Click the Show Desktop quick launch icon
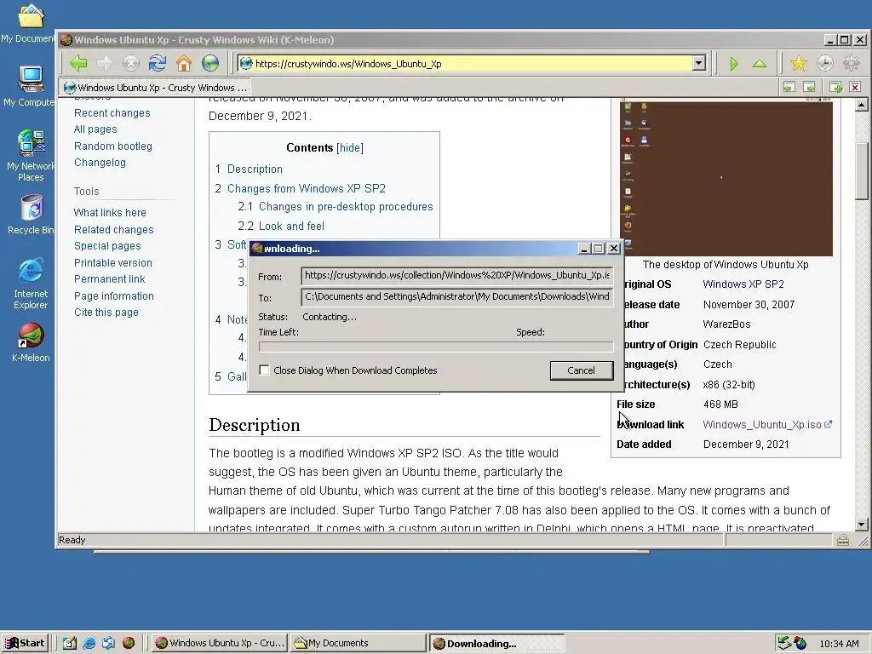872x654 pixels. [69, 643]
